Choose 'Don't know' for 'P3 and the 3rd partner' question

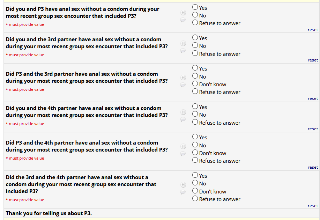[x=195, y=84]
